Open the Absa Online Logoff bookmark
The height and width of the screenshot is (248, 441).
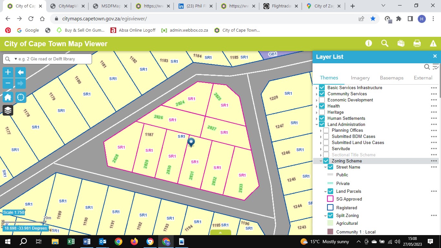coord(133,30)
